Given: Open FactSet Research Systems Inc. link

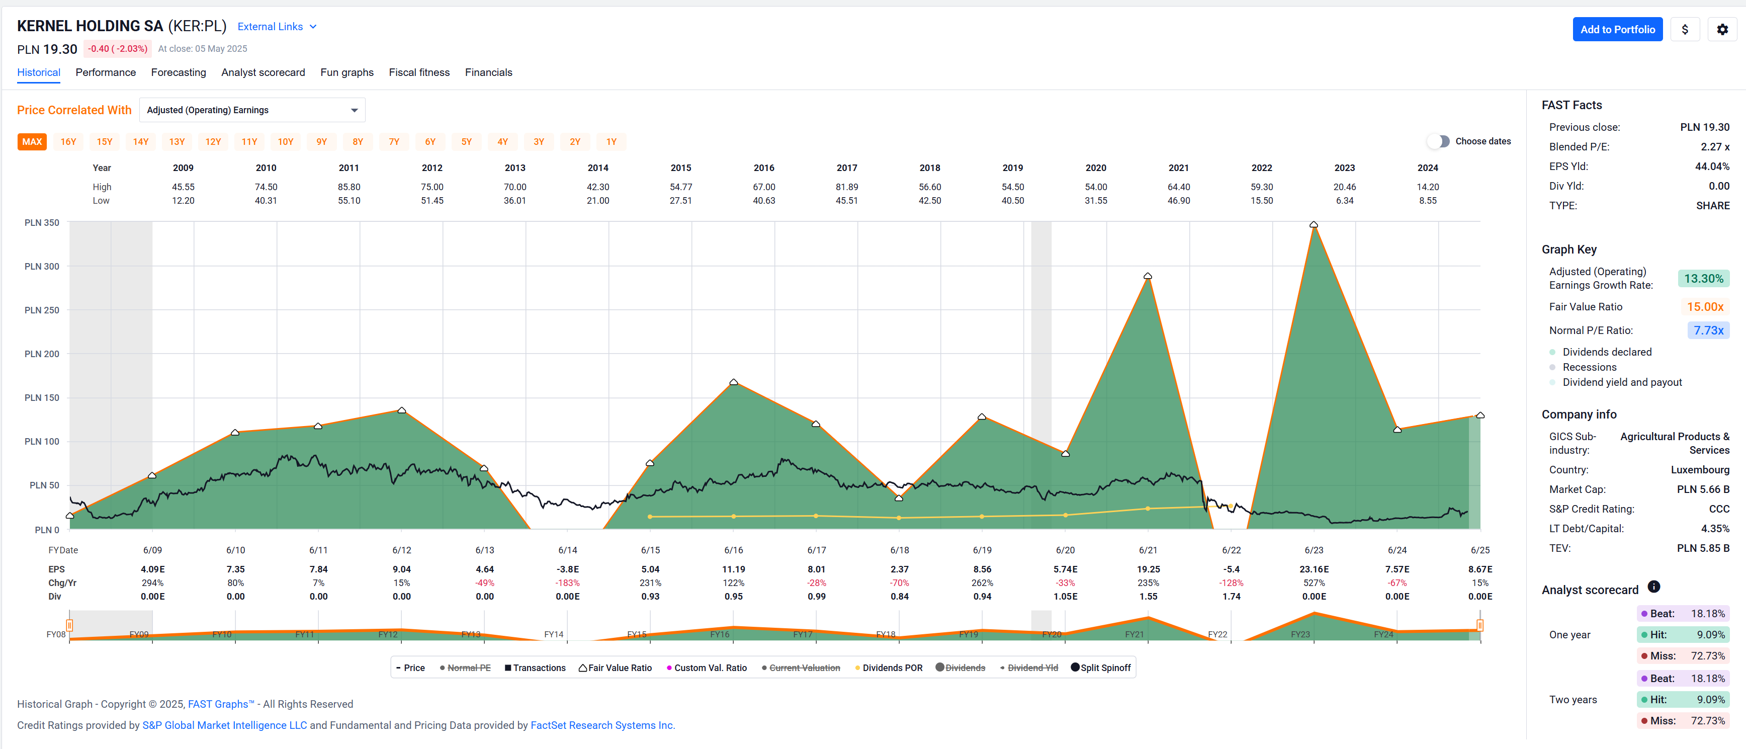Looking at the screenshot, I should coord(602,725).
